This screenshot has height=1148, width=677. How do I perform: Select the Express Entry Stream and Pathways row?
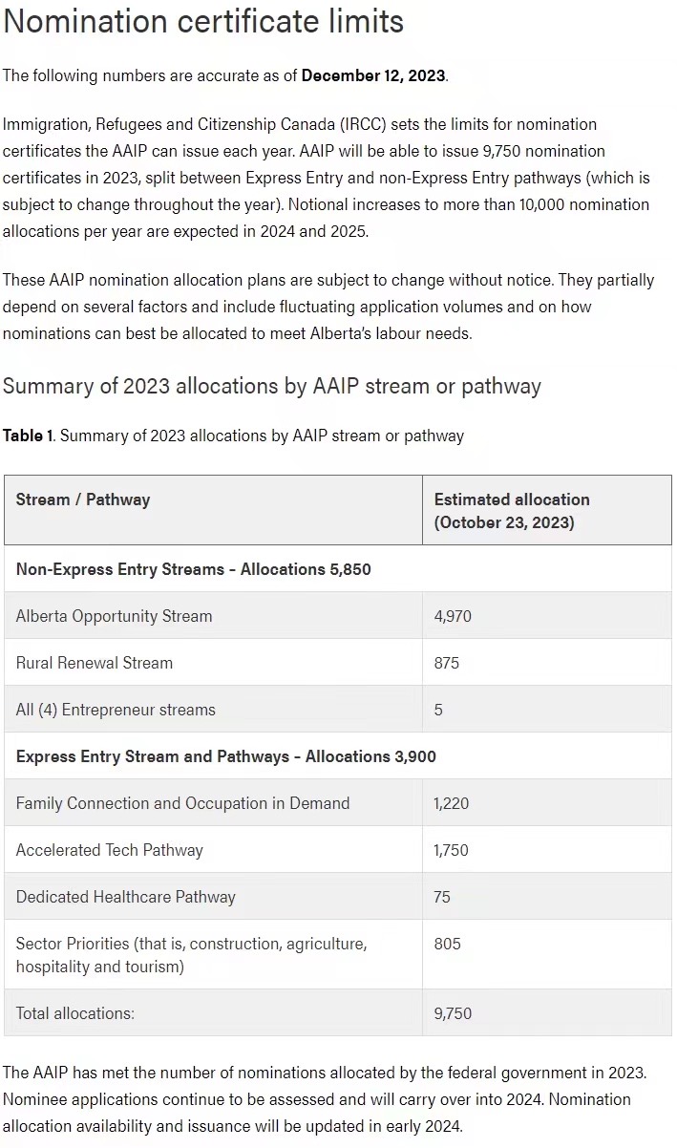tap(338, 756)
